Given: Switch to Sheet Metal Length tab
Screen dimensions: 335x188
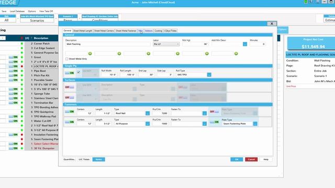Looking at the screenshot, I should tap(83, 31).
